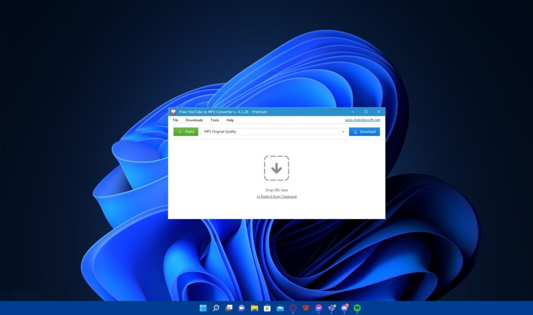Click the green Paste button

coord(186,132)
